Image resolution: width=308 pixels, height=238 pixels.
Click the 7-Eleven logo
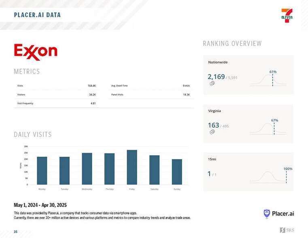tap(287, 16)
